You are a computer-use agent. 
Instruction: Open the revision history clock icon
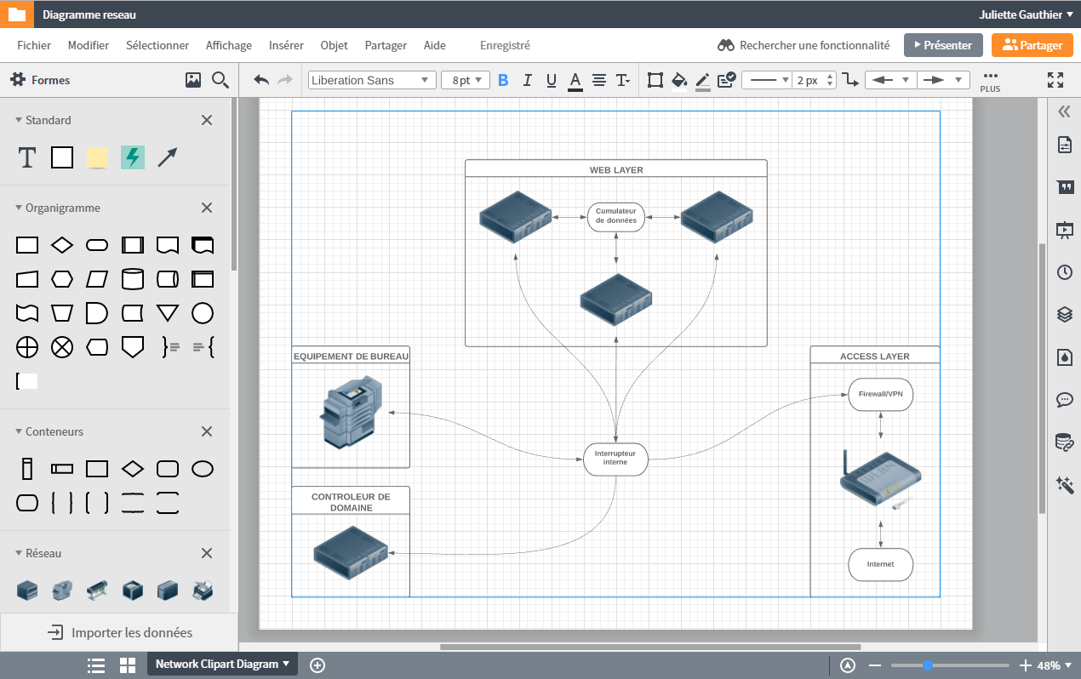tap(1064, 272)
